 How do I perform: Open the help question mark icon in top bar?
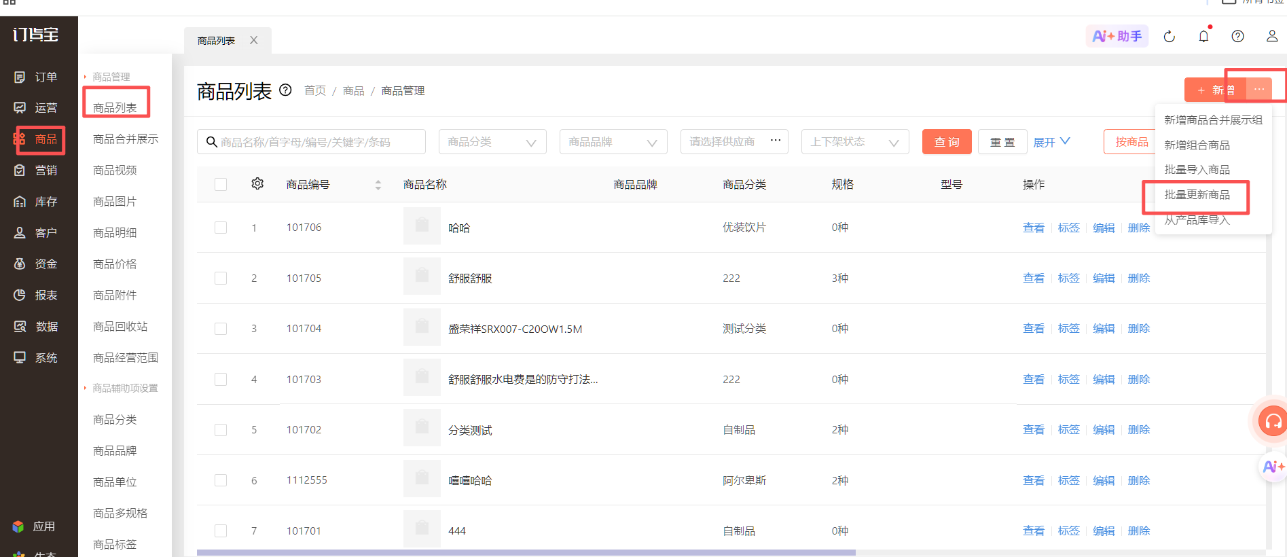(1237, 37)
